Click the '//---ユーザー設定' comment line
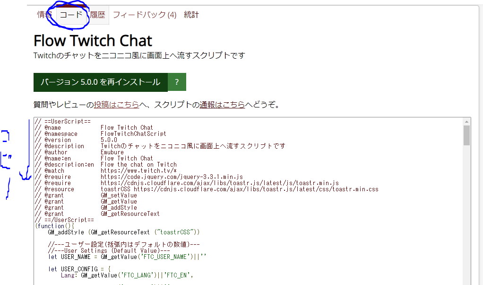The width and height of the screenshot is (483, 285). coord(124,245)
